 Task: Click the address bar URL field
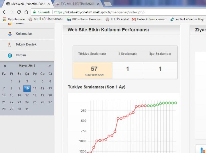103,12
